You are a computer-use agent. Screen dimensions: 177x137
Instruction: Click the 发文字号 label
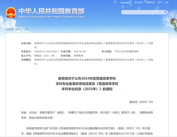(27, 56)
